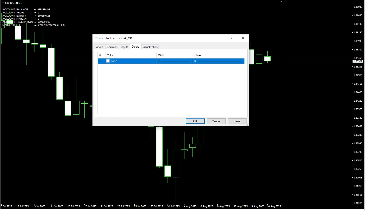Click the question mark help button
Image resolution: width=365 pixels, height=210 pixels.
pyautogui.click(x=231, y=38)
